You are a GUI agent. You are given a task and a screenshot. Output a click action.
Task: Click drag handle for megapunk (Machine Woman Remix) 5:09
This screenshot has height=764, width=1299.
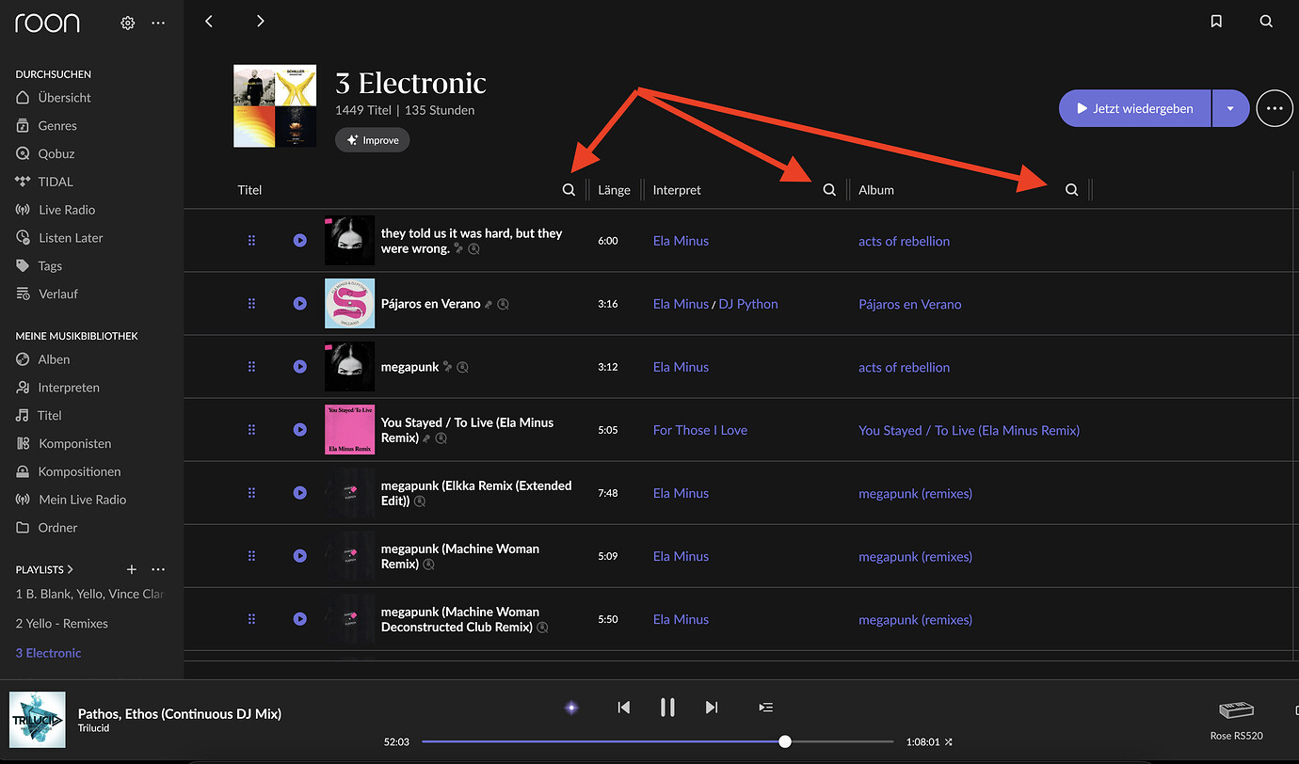point(251,556)
